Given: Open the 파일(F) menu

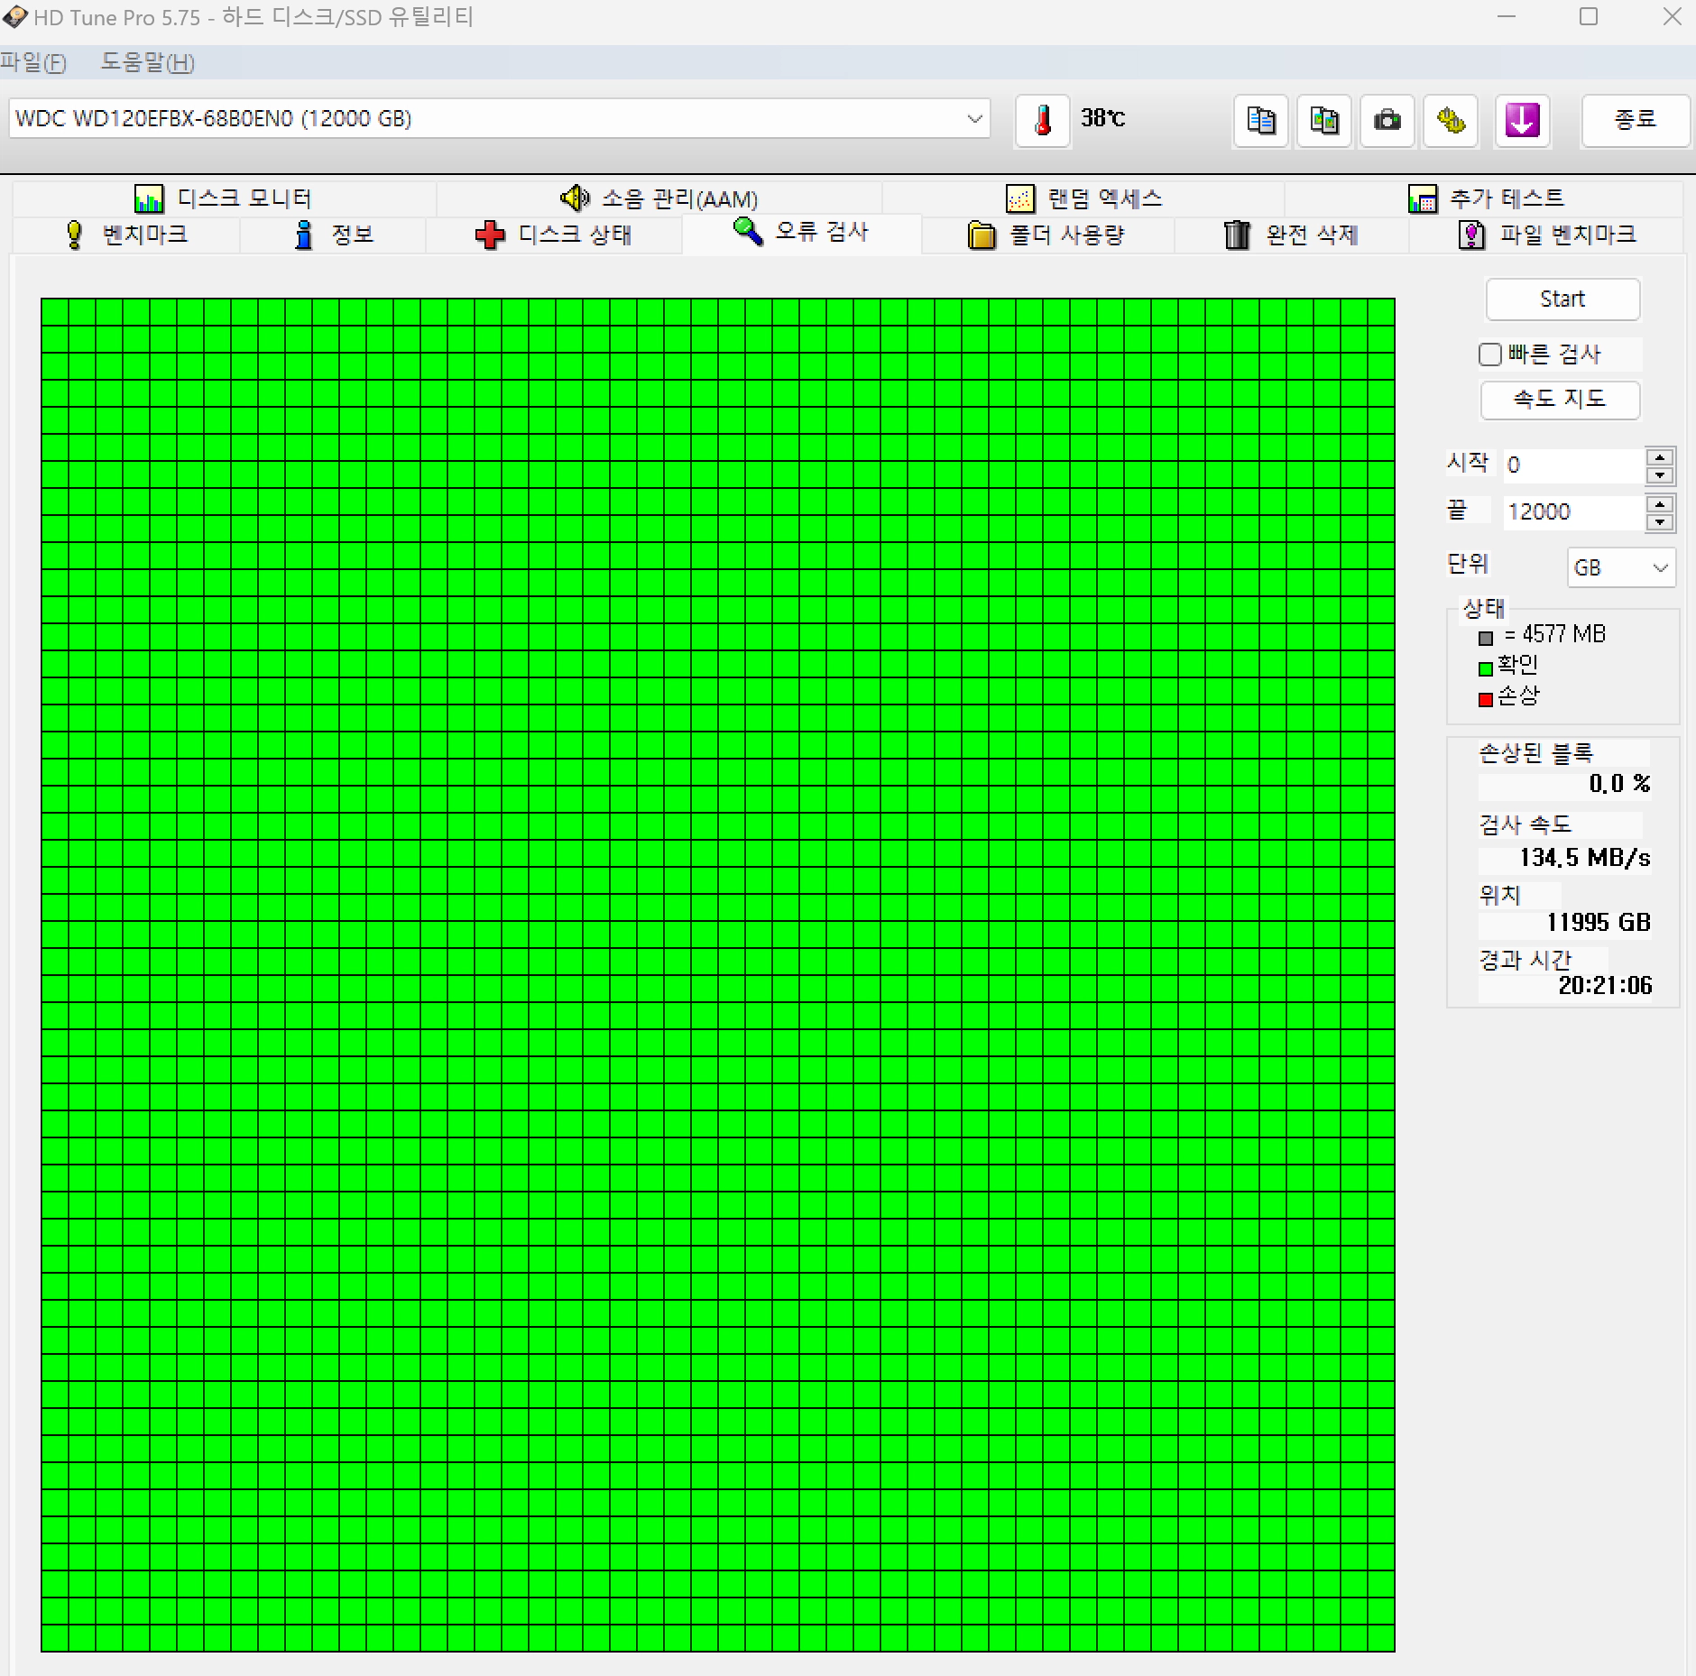Looking at the screenshot, I should 33,62.
